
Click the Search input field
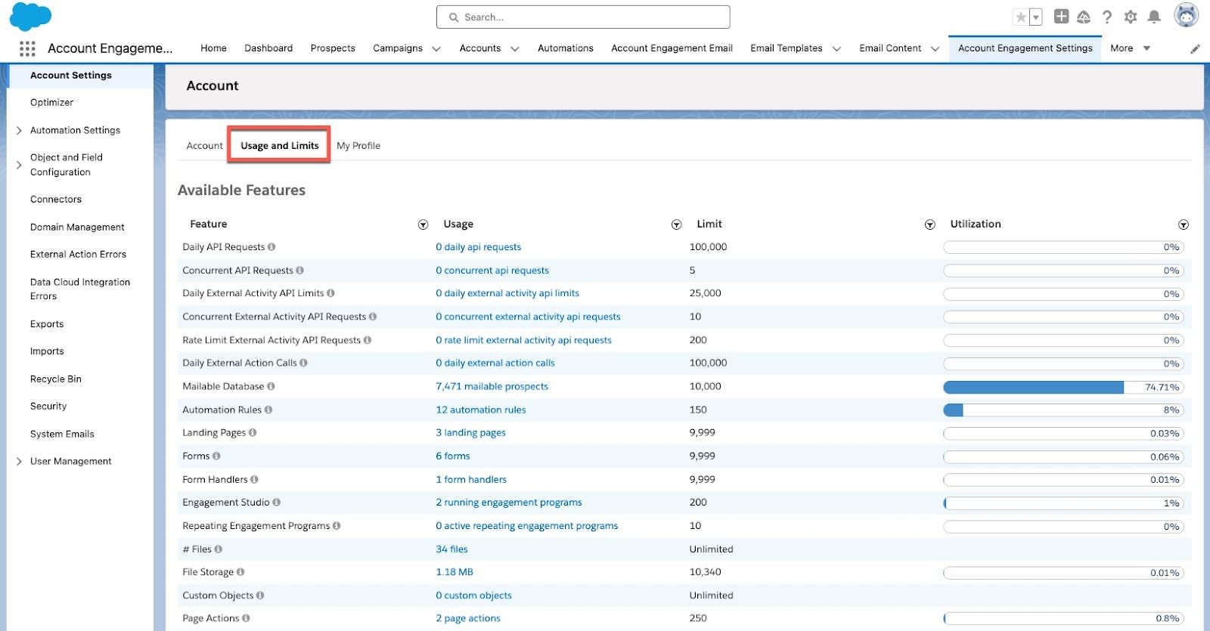(583, 17)
